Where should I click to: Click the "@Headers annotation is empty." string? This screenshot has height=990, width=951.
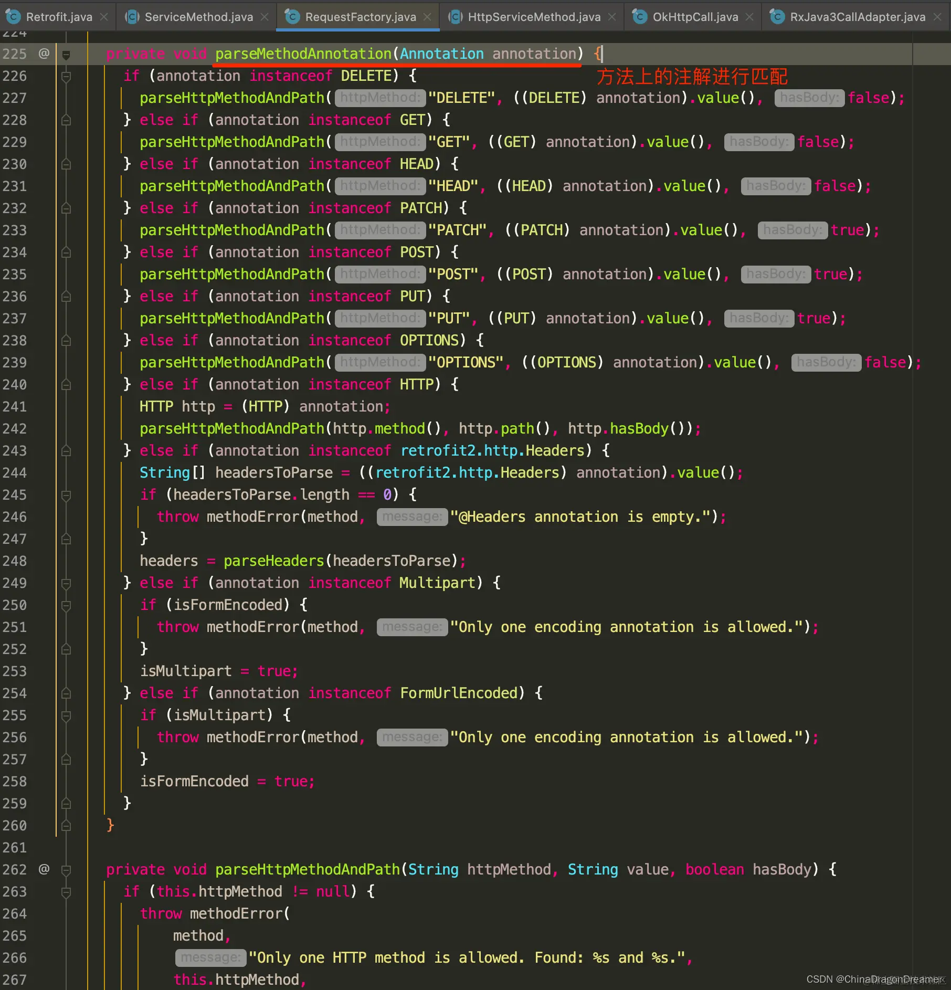(x=580, y=517)
